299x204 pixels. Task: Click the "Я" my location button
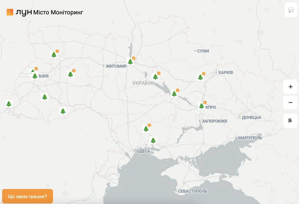click(x=290, y=121)
